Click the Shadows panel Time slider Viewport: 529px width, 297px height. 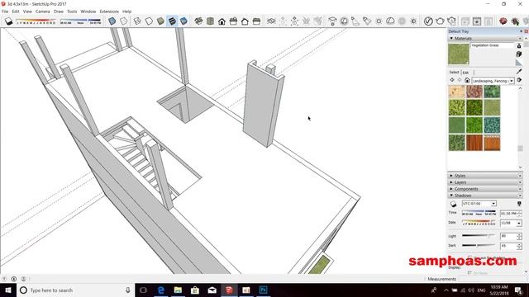479,213
